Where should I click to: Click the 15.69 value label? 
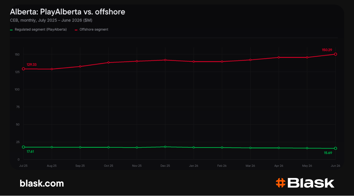328,153
